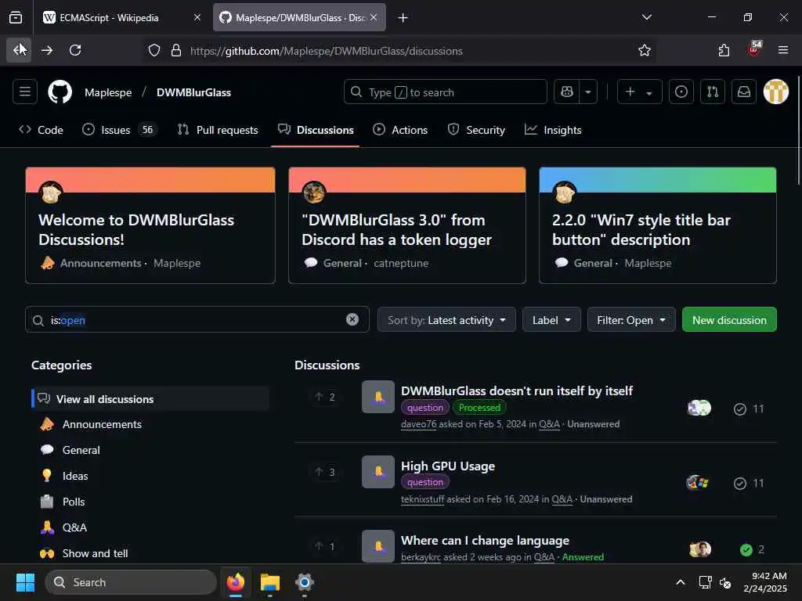The width and height of the screenshot is (802, 601).
Task: Open user daveo76 profile link
Action: tap(418, 424)
